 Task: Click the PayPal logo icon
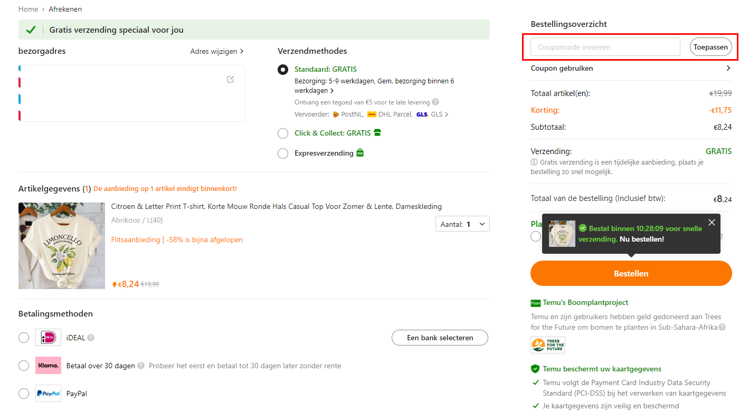click(48, 394)
